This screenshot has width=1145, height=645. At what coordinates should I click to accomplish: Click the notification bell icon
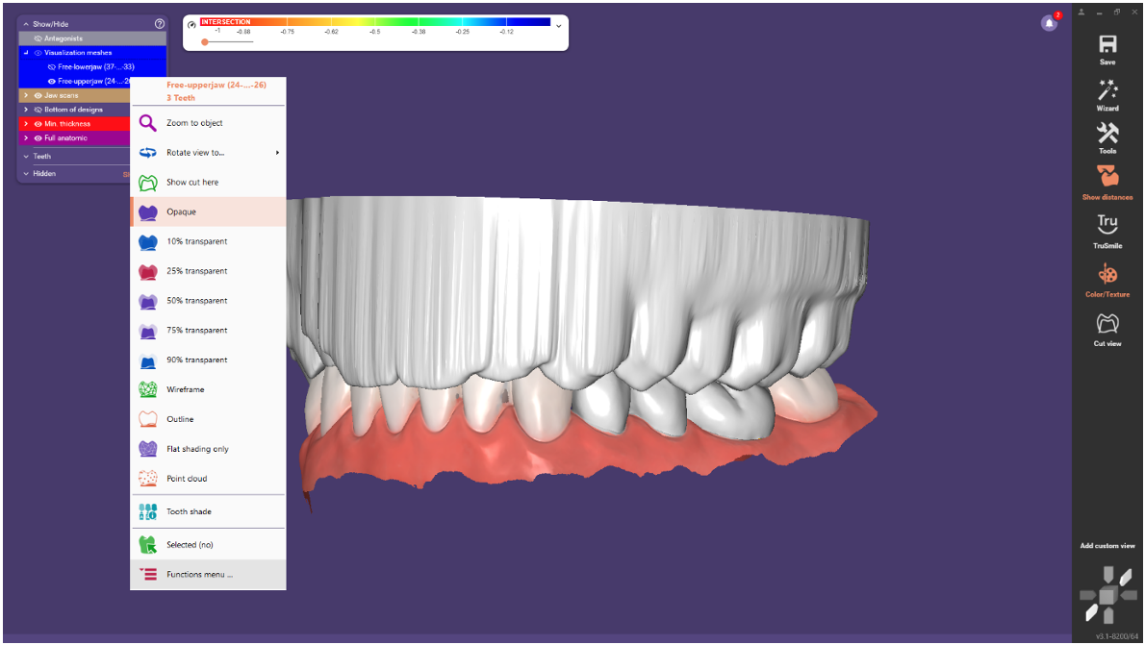(x=1049, y=23)
